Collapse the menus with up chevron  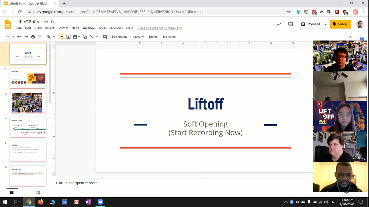(x=350, y=37)
